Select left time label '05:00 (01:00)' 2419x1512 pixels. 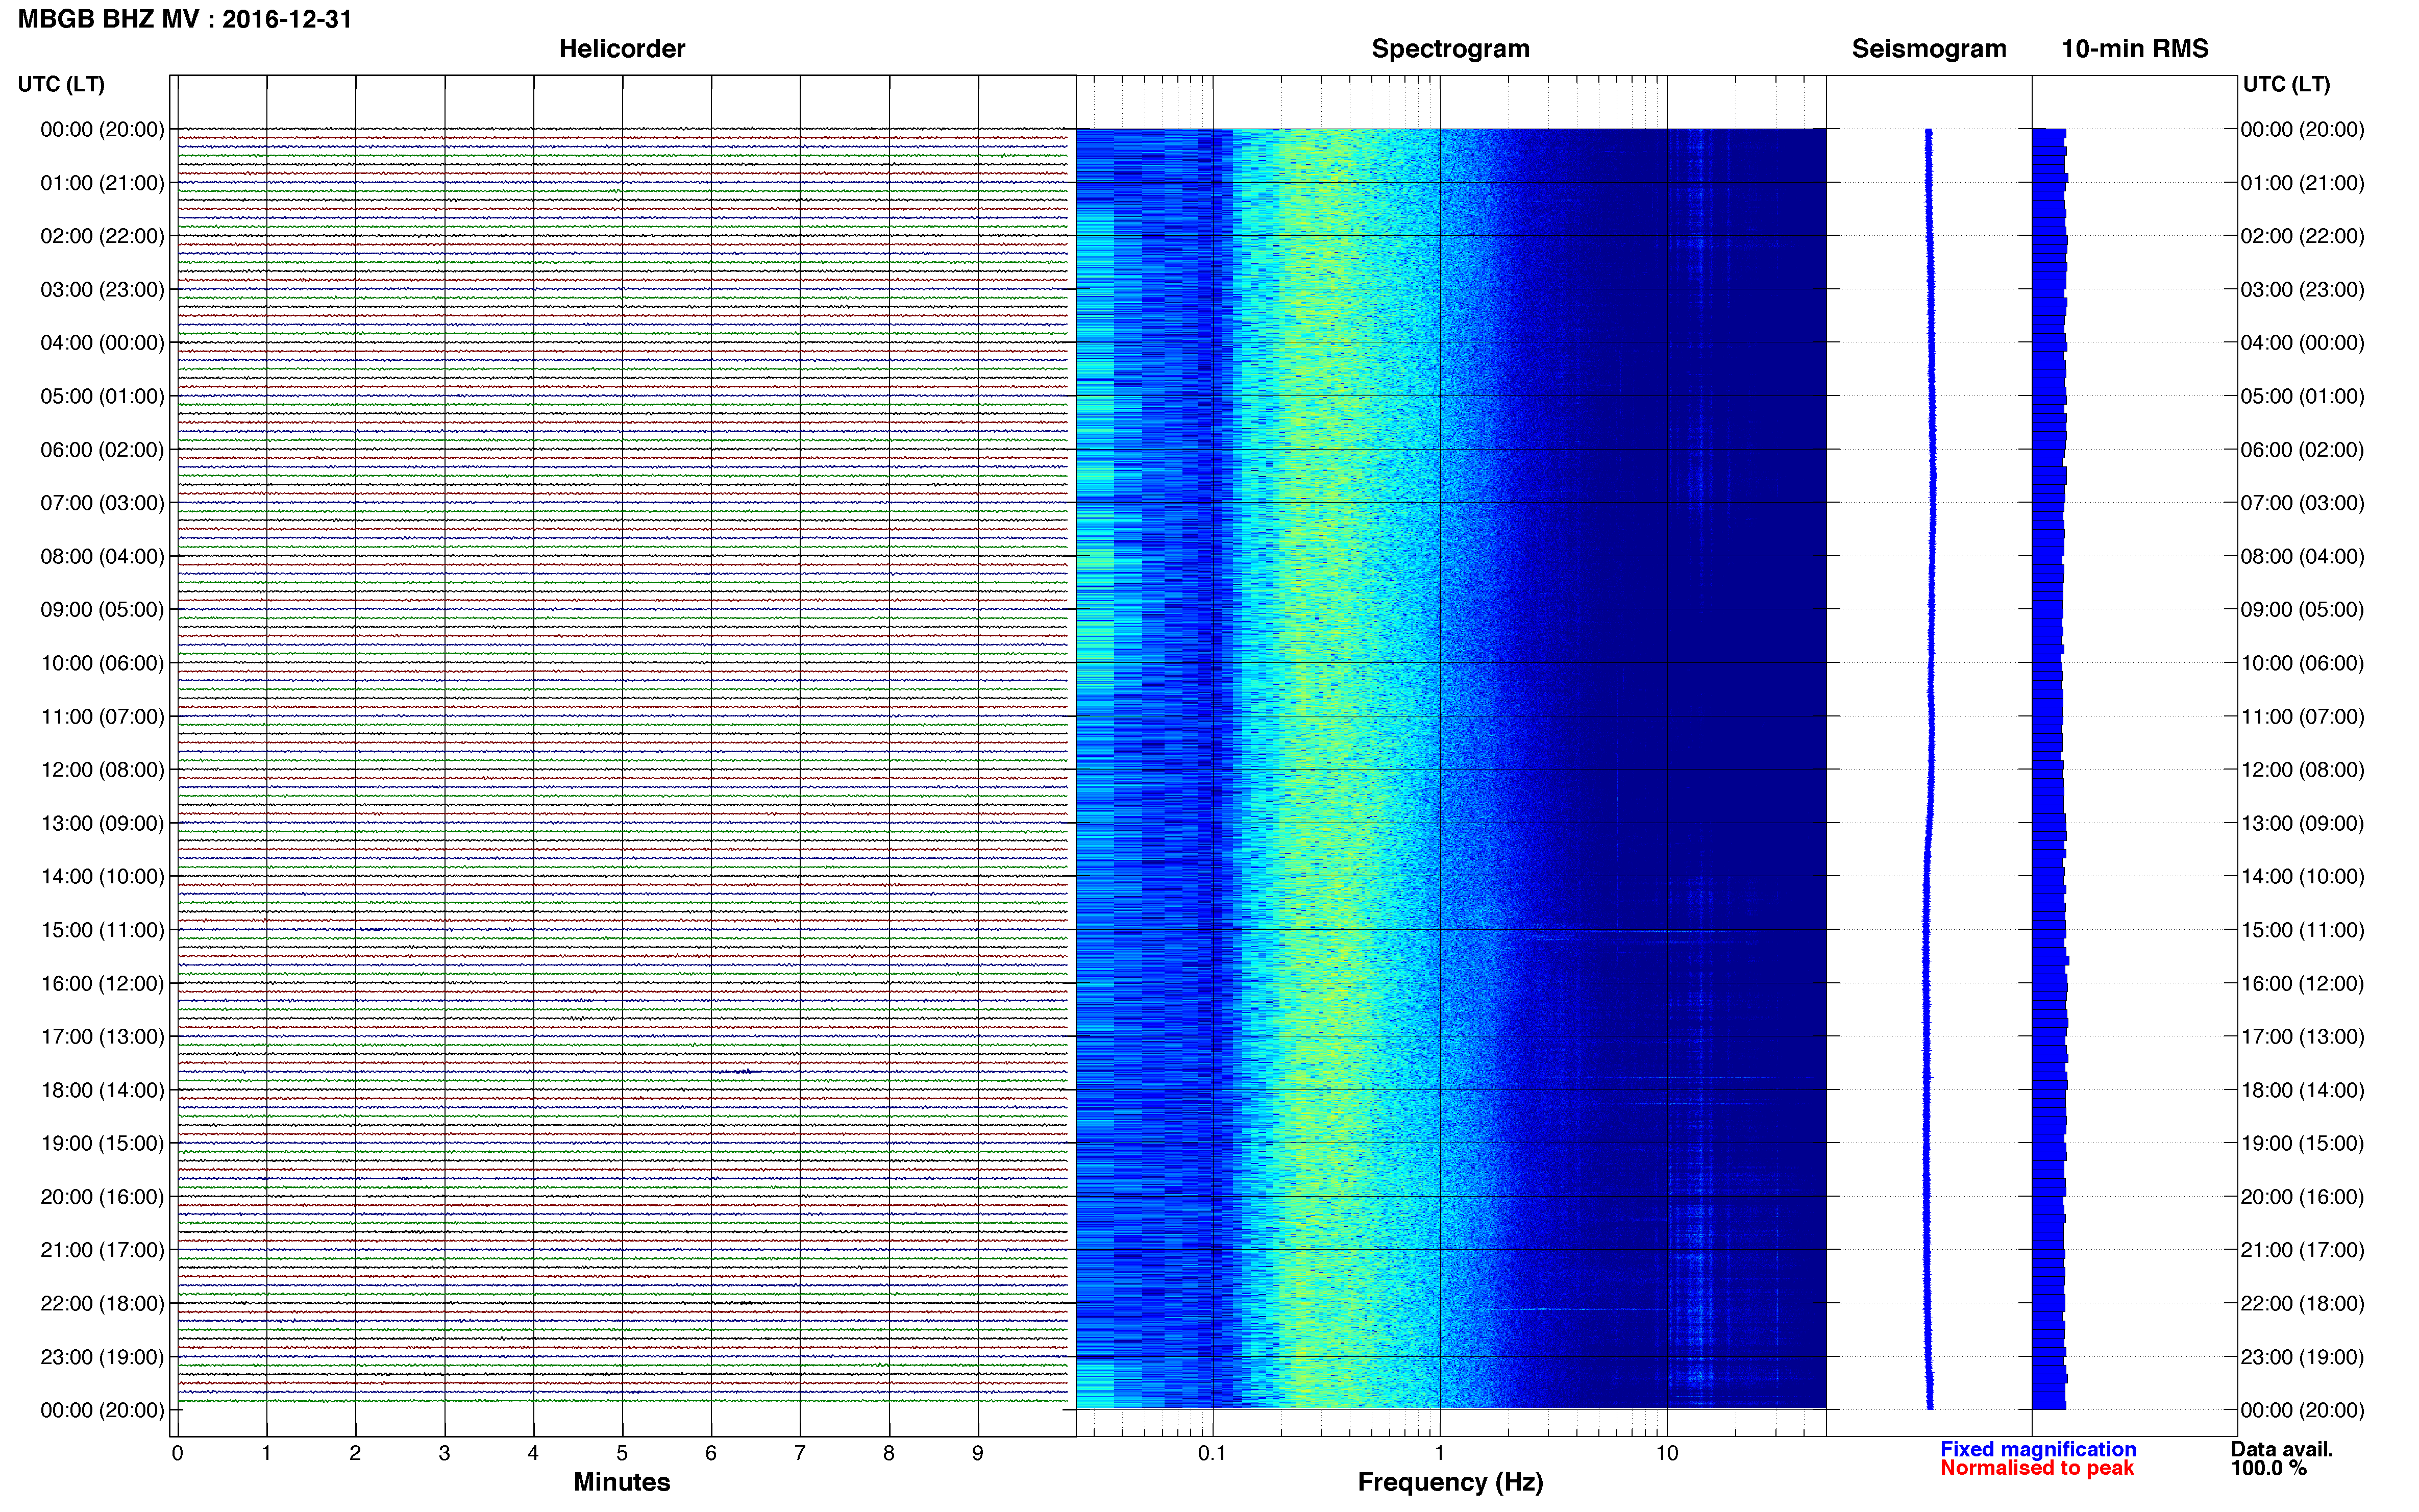coord(102,396)
